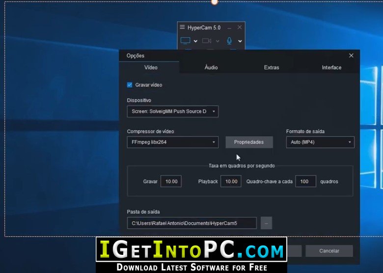Minimize the HyperCam 5.0 window
This screenshot has width=383, height=273.
[229, 27]
